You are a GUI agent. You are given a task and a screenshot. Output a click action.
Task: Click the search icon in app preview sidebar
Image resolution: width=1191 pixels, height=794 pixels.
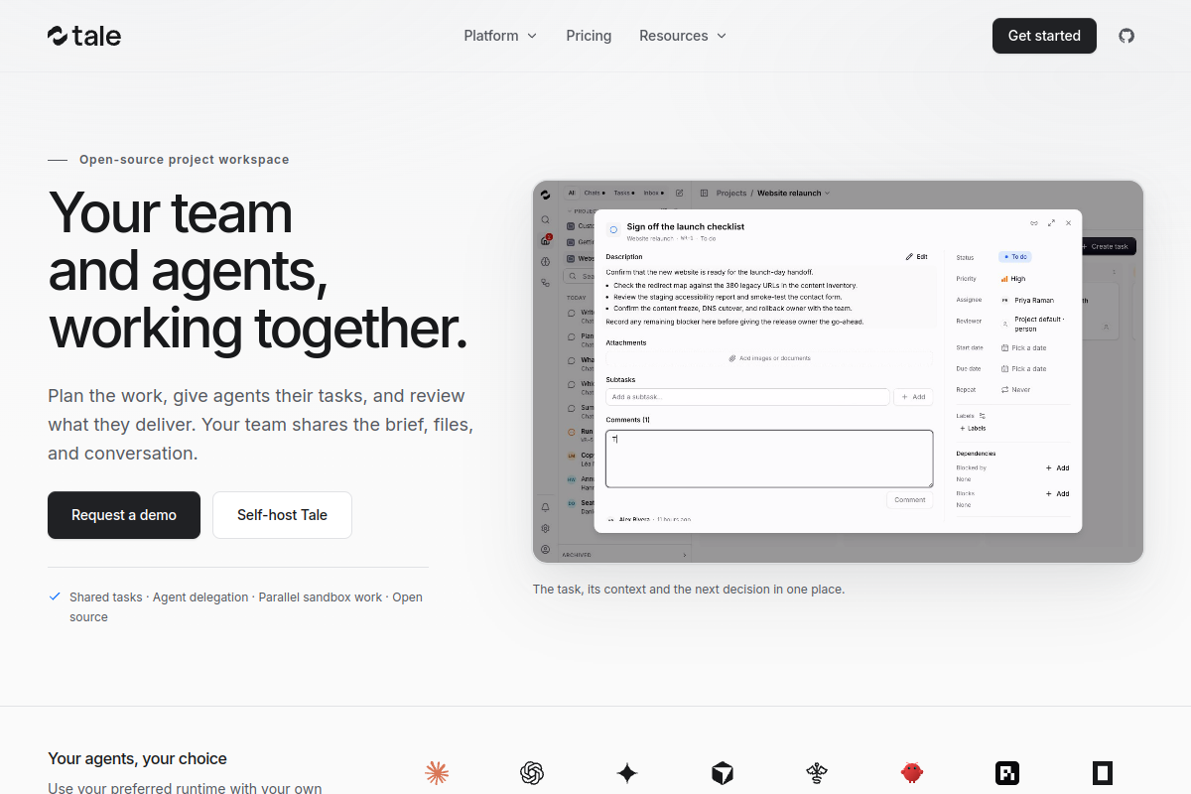pyautogui.click(x=545, y=219)
